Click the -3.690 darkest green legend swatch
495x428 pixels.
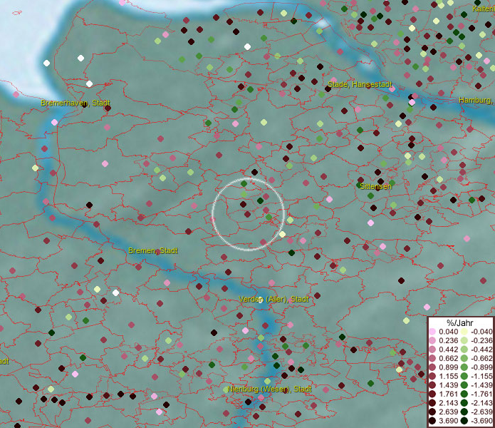(463, 422)
